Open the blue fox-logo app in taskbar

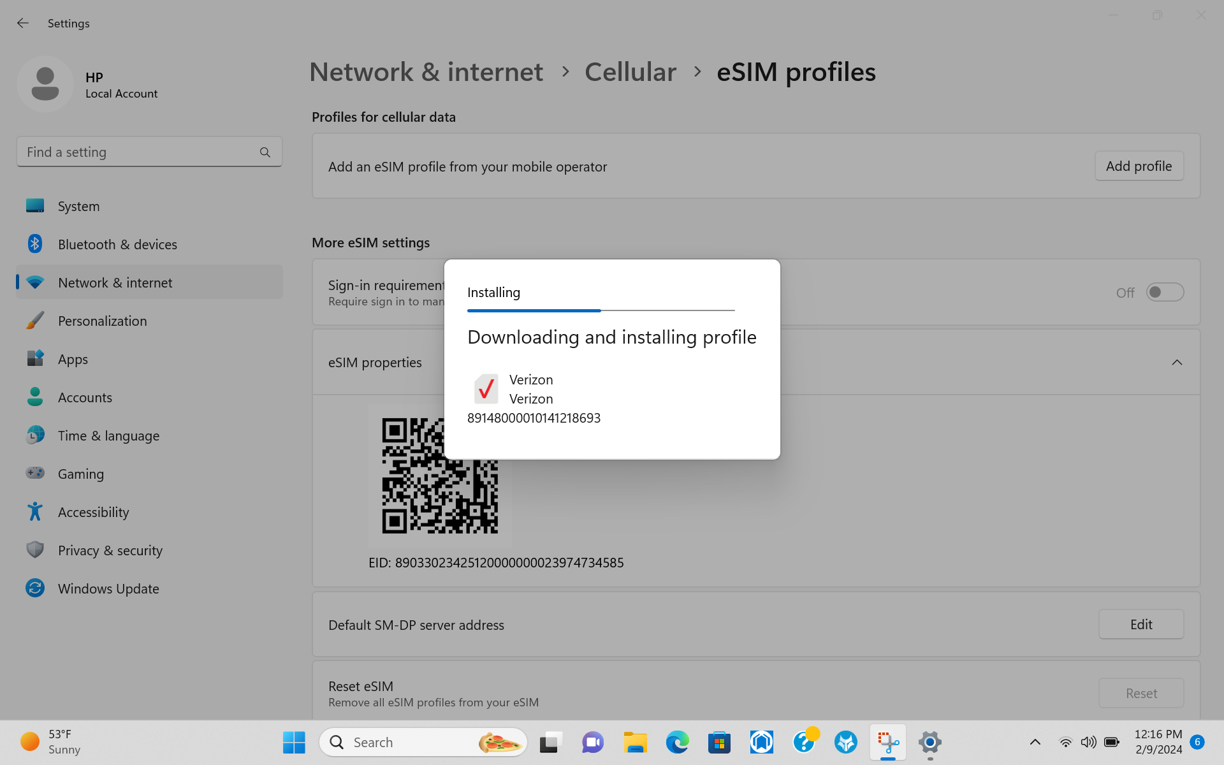coord(846,742)
